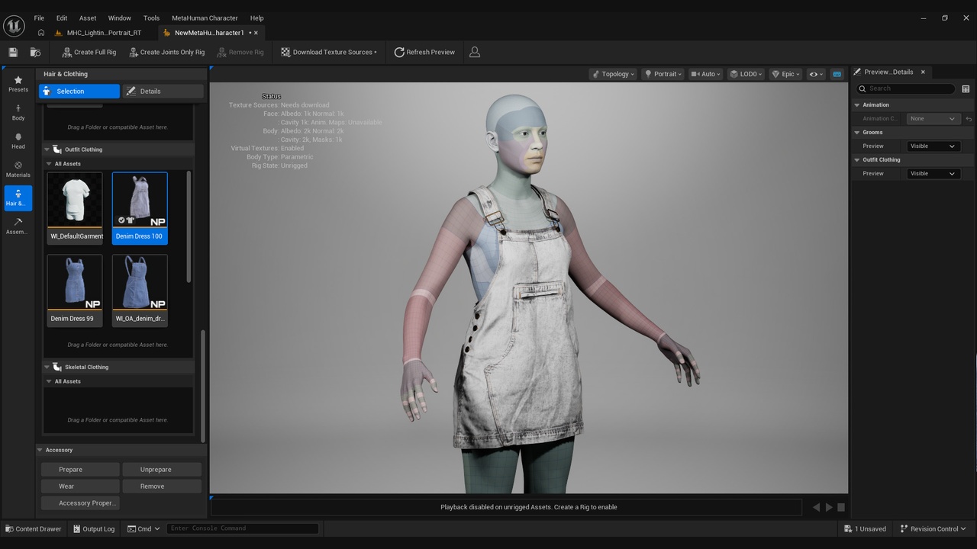Click Create Joints Only Rig
Viewport: 977px width, 549px height.
click(166, 52)
